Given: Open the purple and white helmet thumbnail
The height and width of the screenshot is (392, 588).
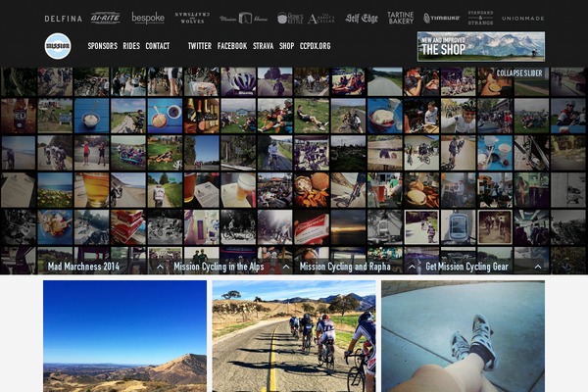Looking at the screenshot, I should pos(238,81).
